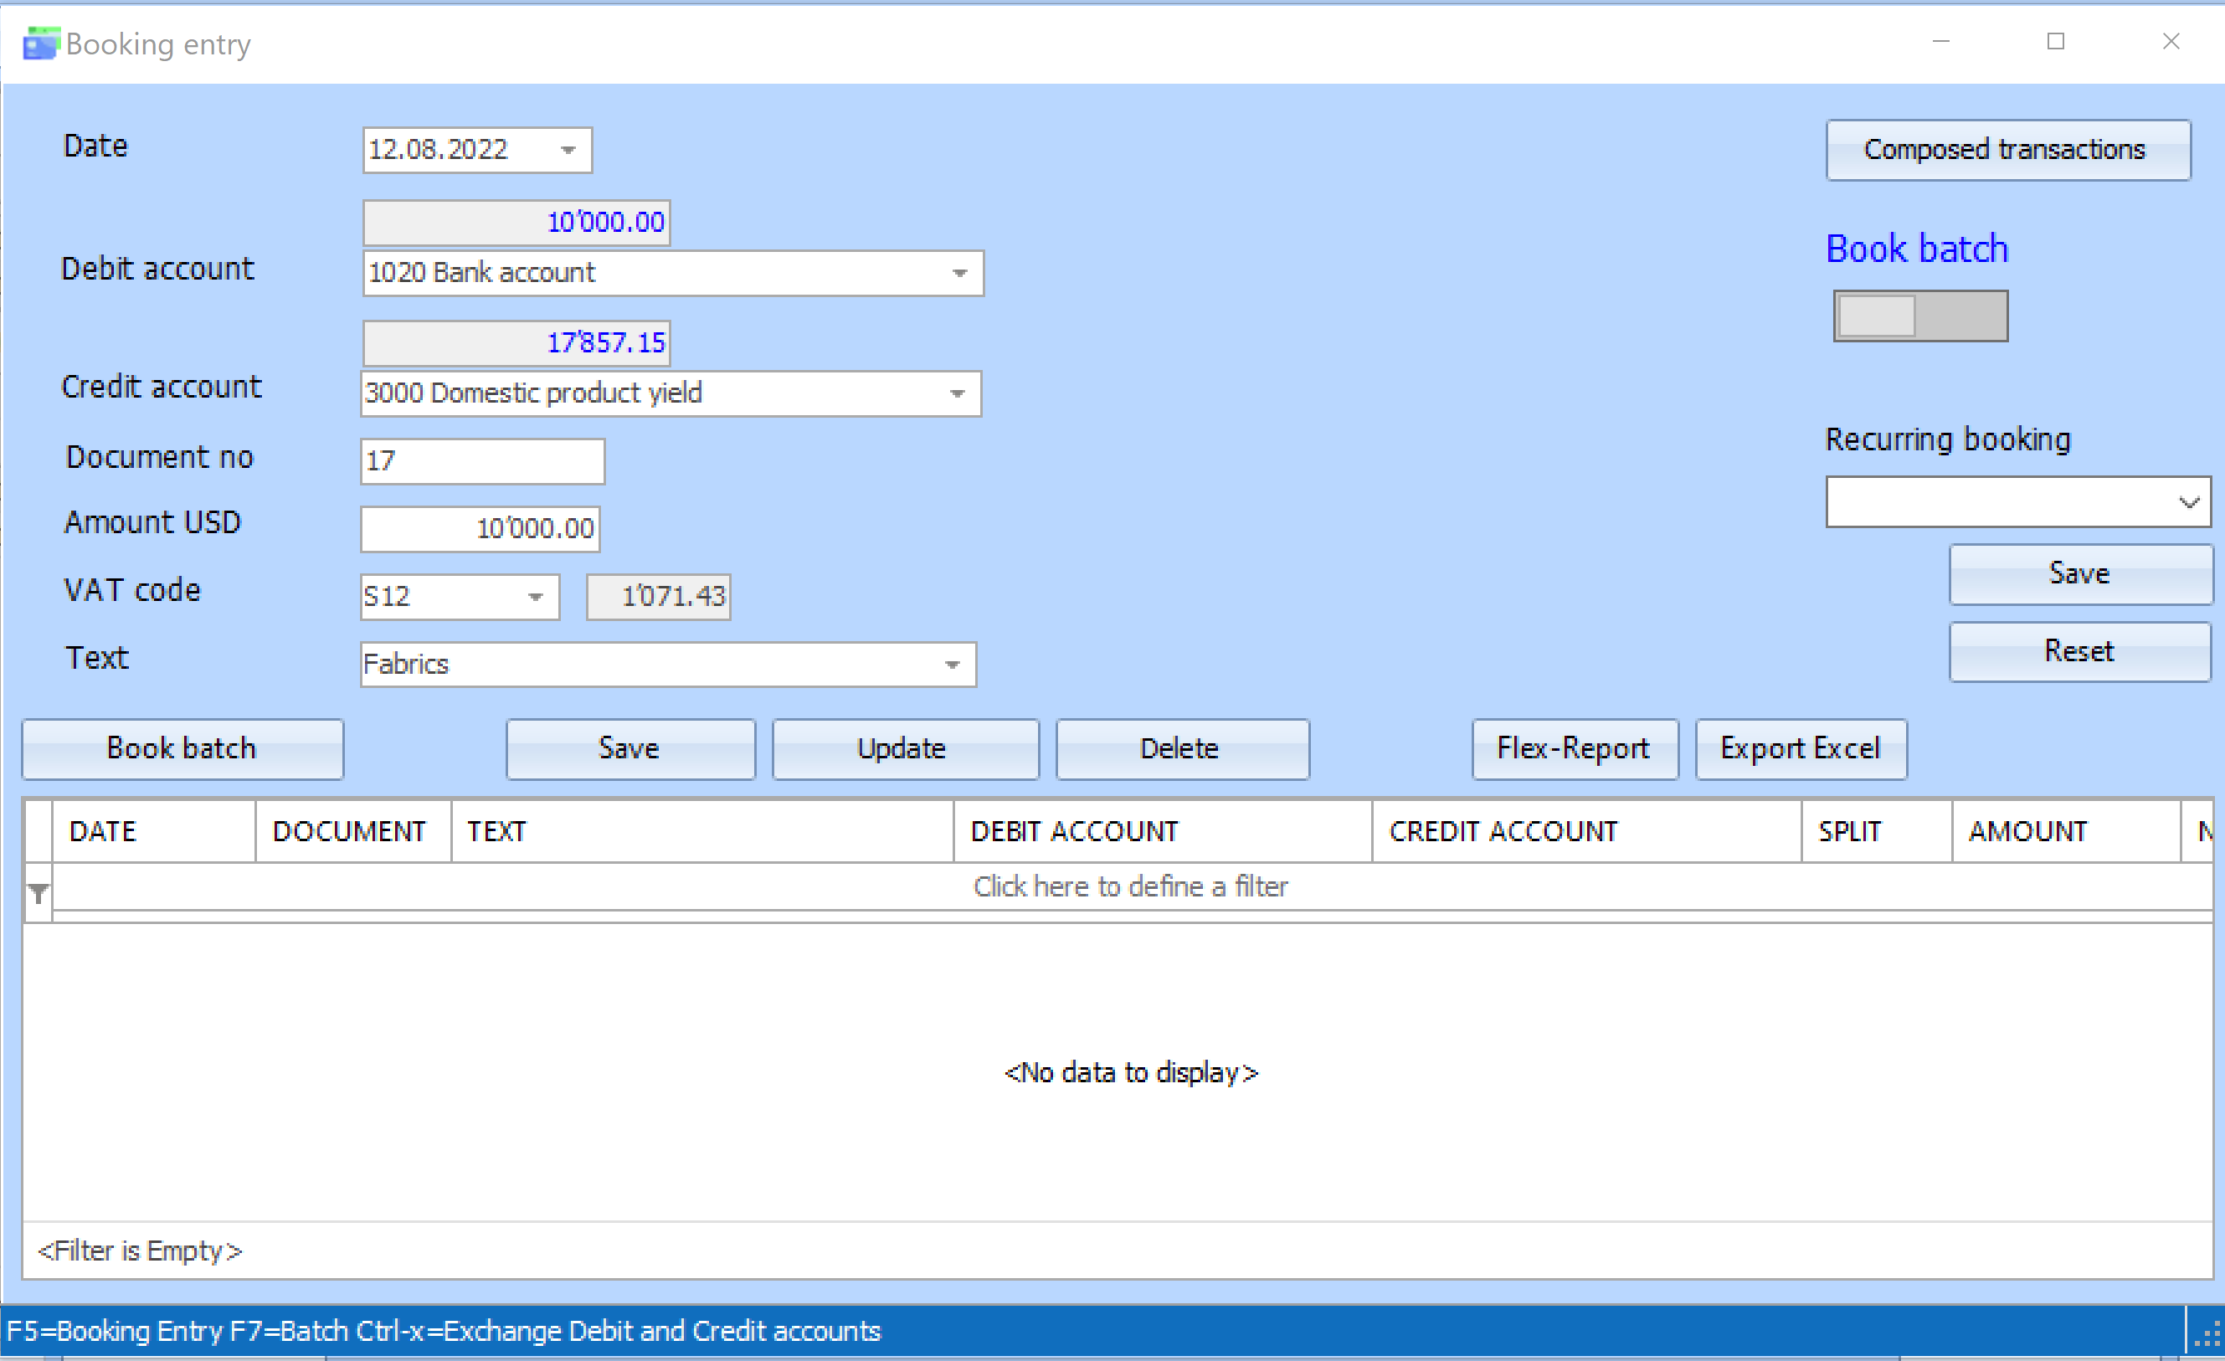The height and width of the screenshot is (1361, 2225).
Task: Sort by the DEBIT ACCOUNT column header
Action: pyautogui.click(x=1161, y=831)
